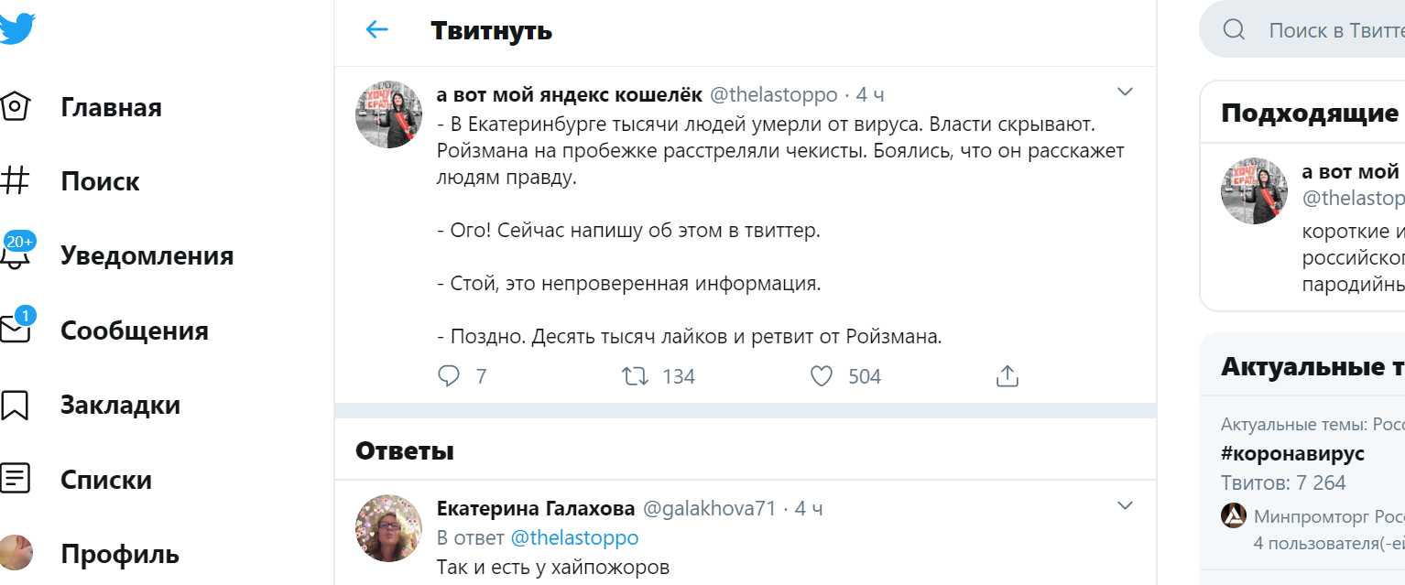Viewport: 1405px width, 585px height.
Task: Retweet the tweet with 134 retweets
Action: click(x=636, y=376)
